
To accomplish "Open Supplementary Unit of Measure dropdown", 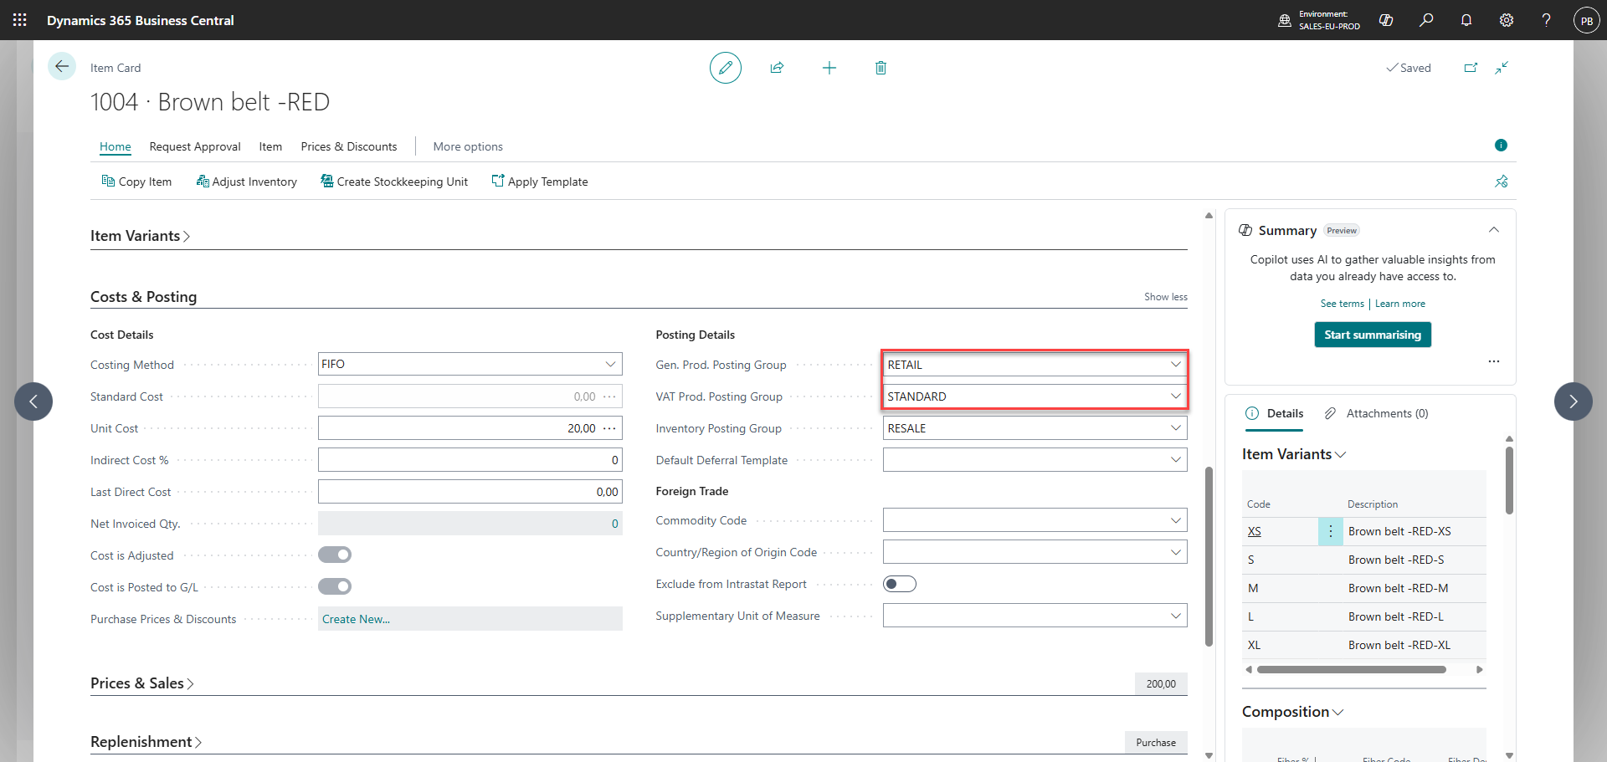I will point(1176,616).
